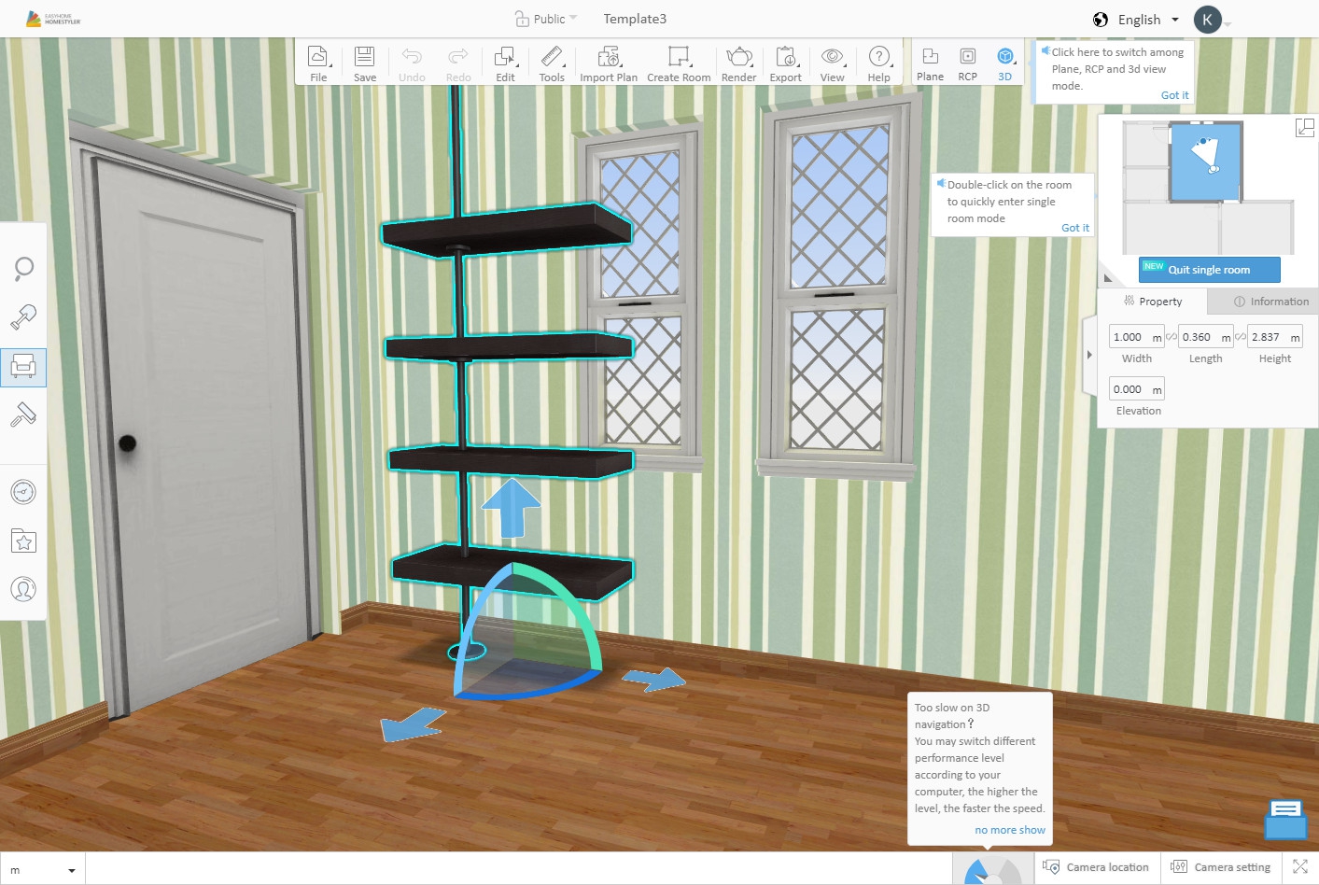Expand the minimap with the corner icon
This screenshot has width=1319, height=885.
(x=1305, y=128)
